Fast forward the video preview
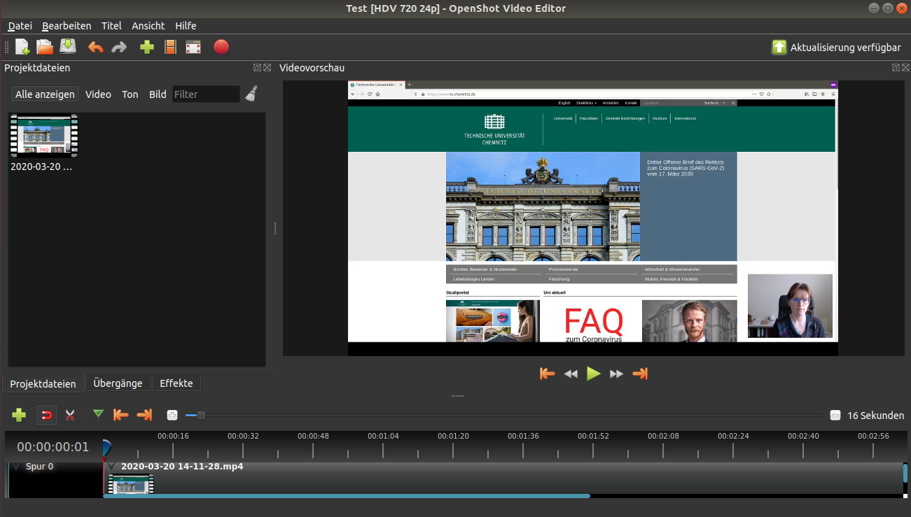911x517 pixels. click(616, 374)
